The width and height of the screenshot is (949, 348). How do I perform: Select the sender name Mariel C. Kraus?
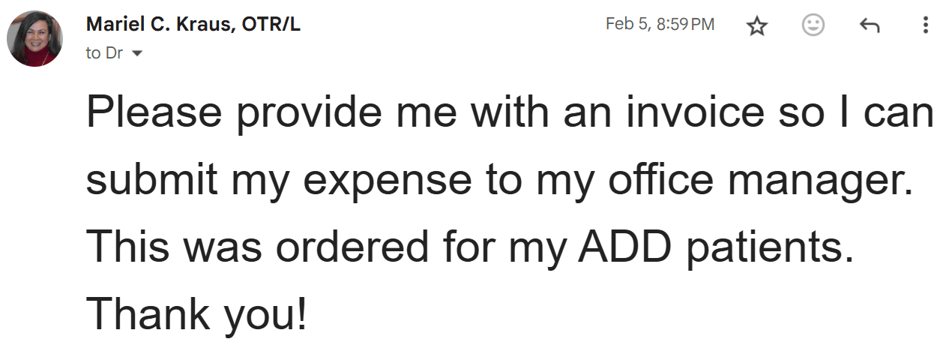[160, 24]
